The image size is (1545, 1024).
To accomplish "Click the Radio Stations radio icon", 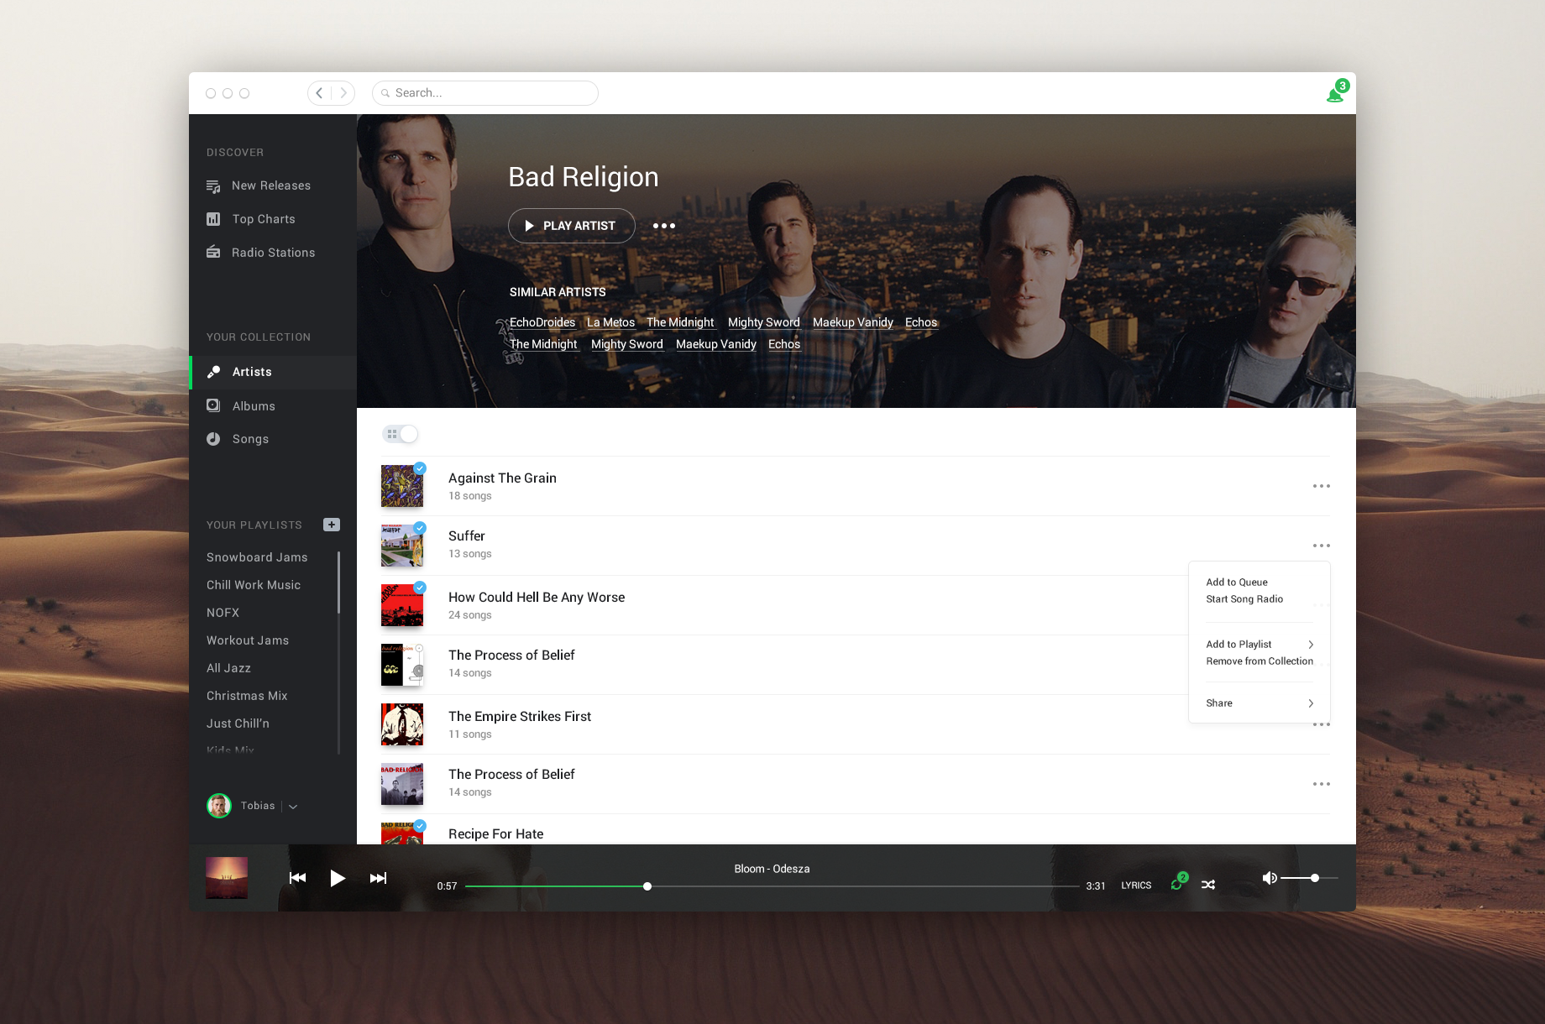I will 213,252.
